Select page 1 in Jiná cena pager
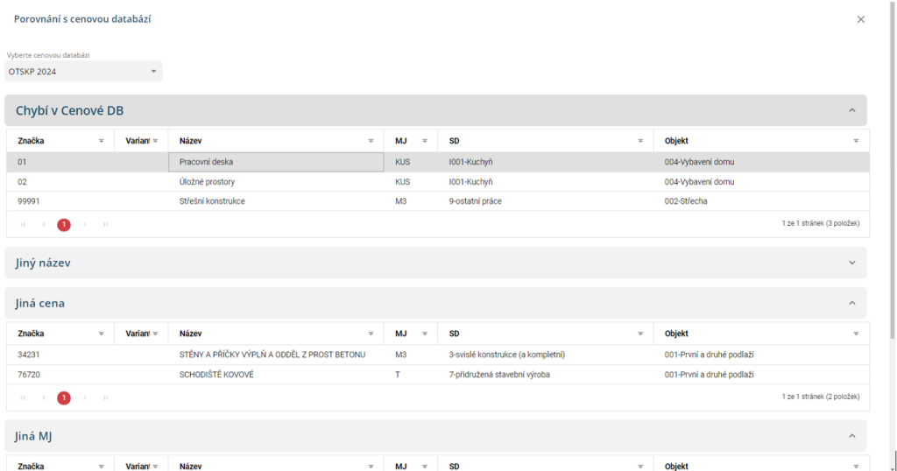 pos(64,398)
